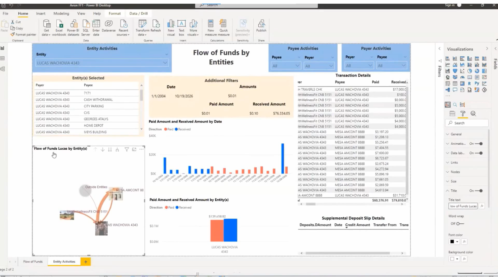Switch to Flow of Funds page tab
Screen dimensions: 498x280
click(33, 262)
